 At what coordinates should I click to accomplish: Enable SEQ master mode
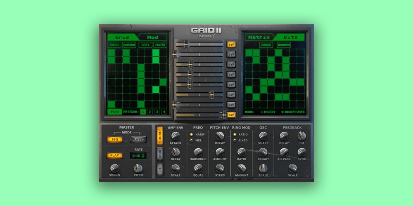114,139
